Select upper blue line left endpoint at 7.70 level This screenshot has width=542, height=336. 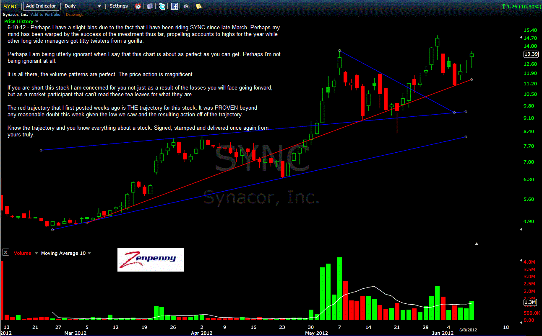[41, 150]
